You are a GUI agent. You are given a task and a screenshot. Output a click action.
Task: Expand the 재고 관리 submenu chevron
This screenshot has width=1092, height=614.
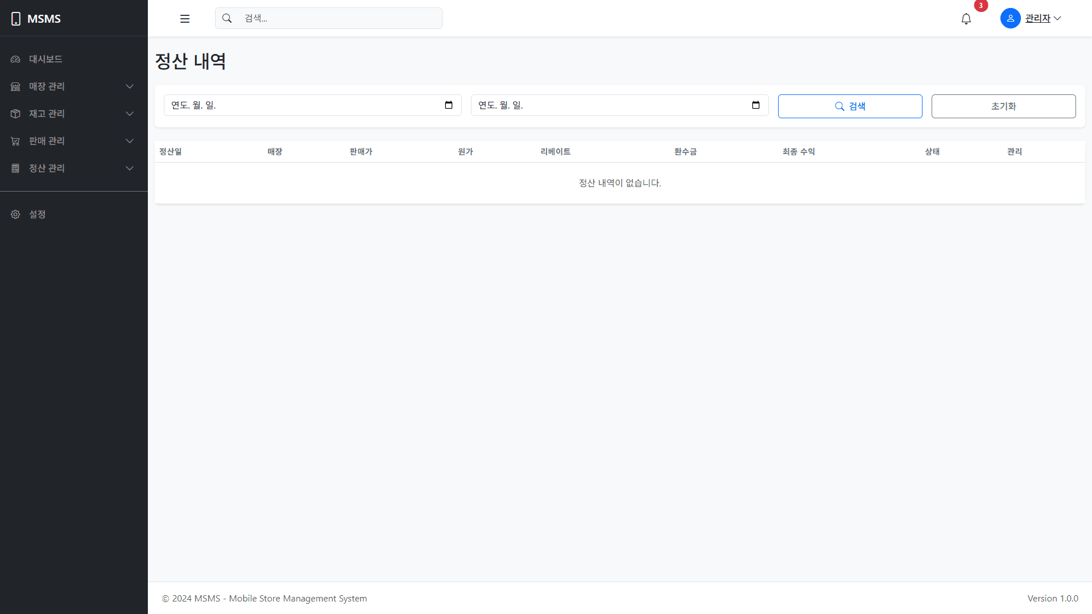(130, 114)
